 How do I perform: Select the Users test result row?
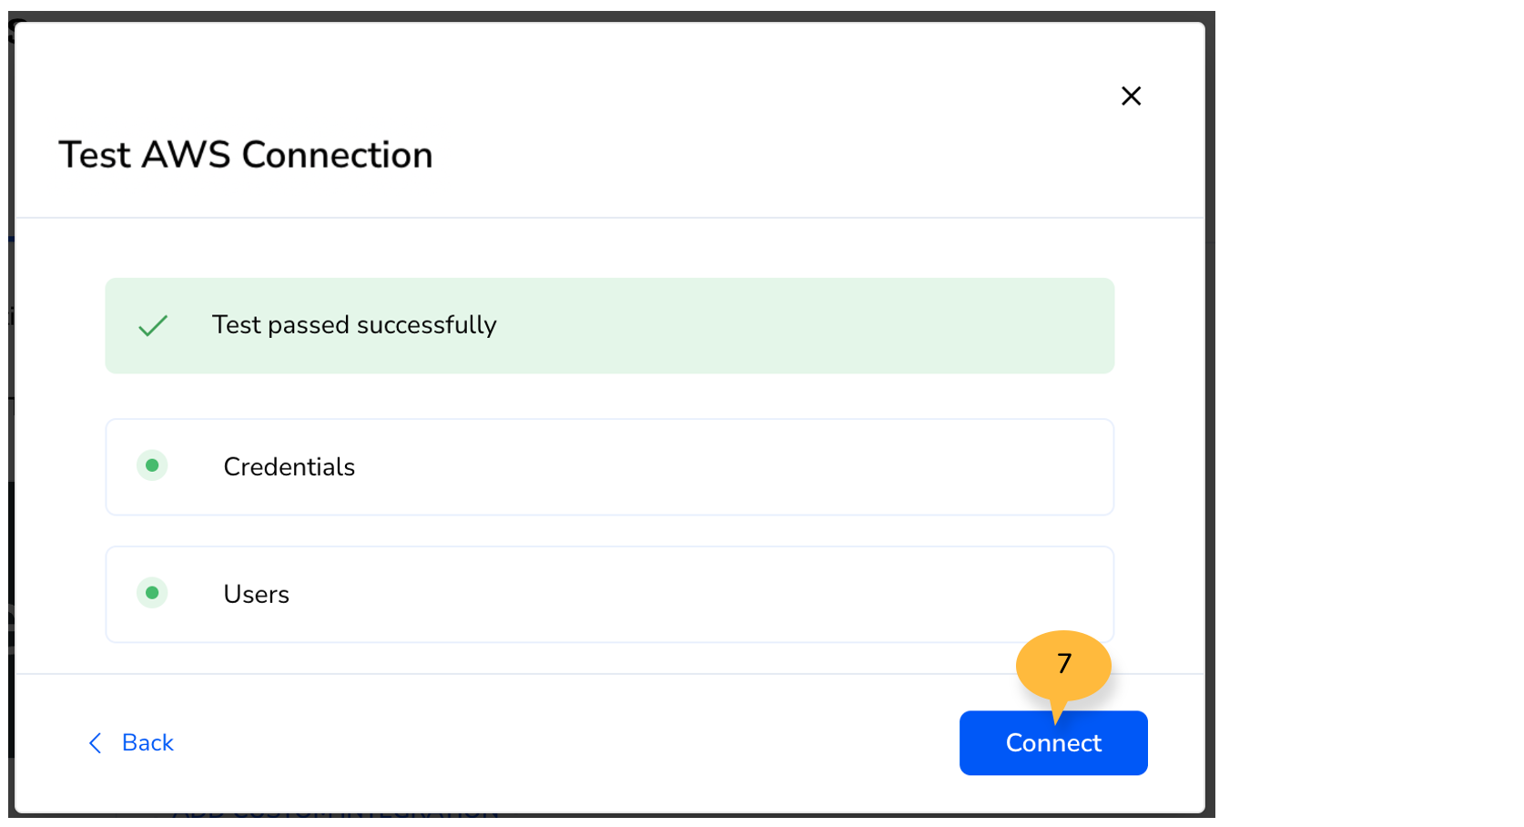click(610, 595)
